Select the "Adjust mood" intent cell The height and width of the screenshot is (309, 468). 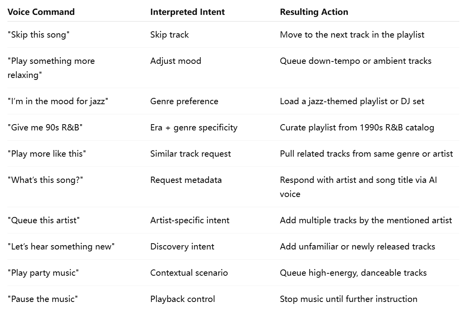[x=175, y=61]
